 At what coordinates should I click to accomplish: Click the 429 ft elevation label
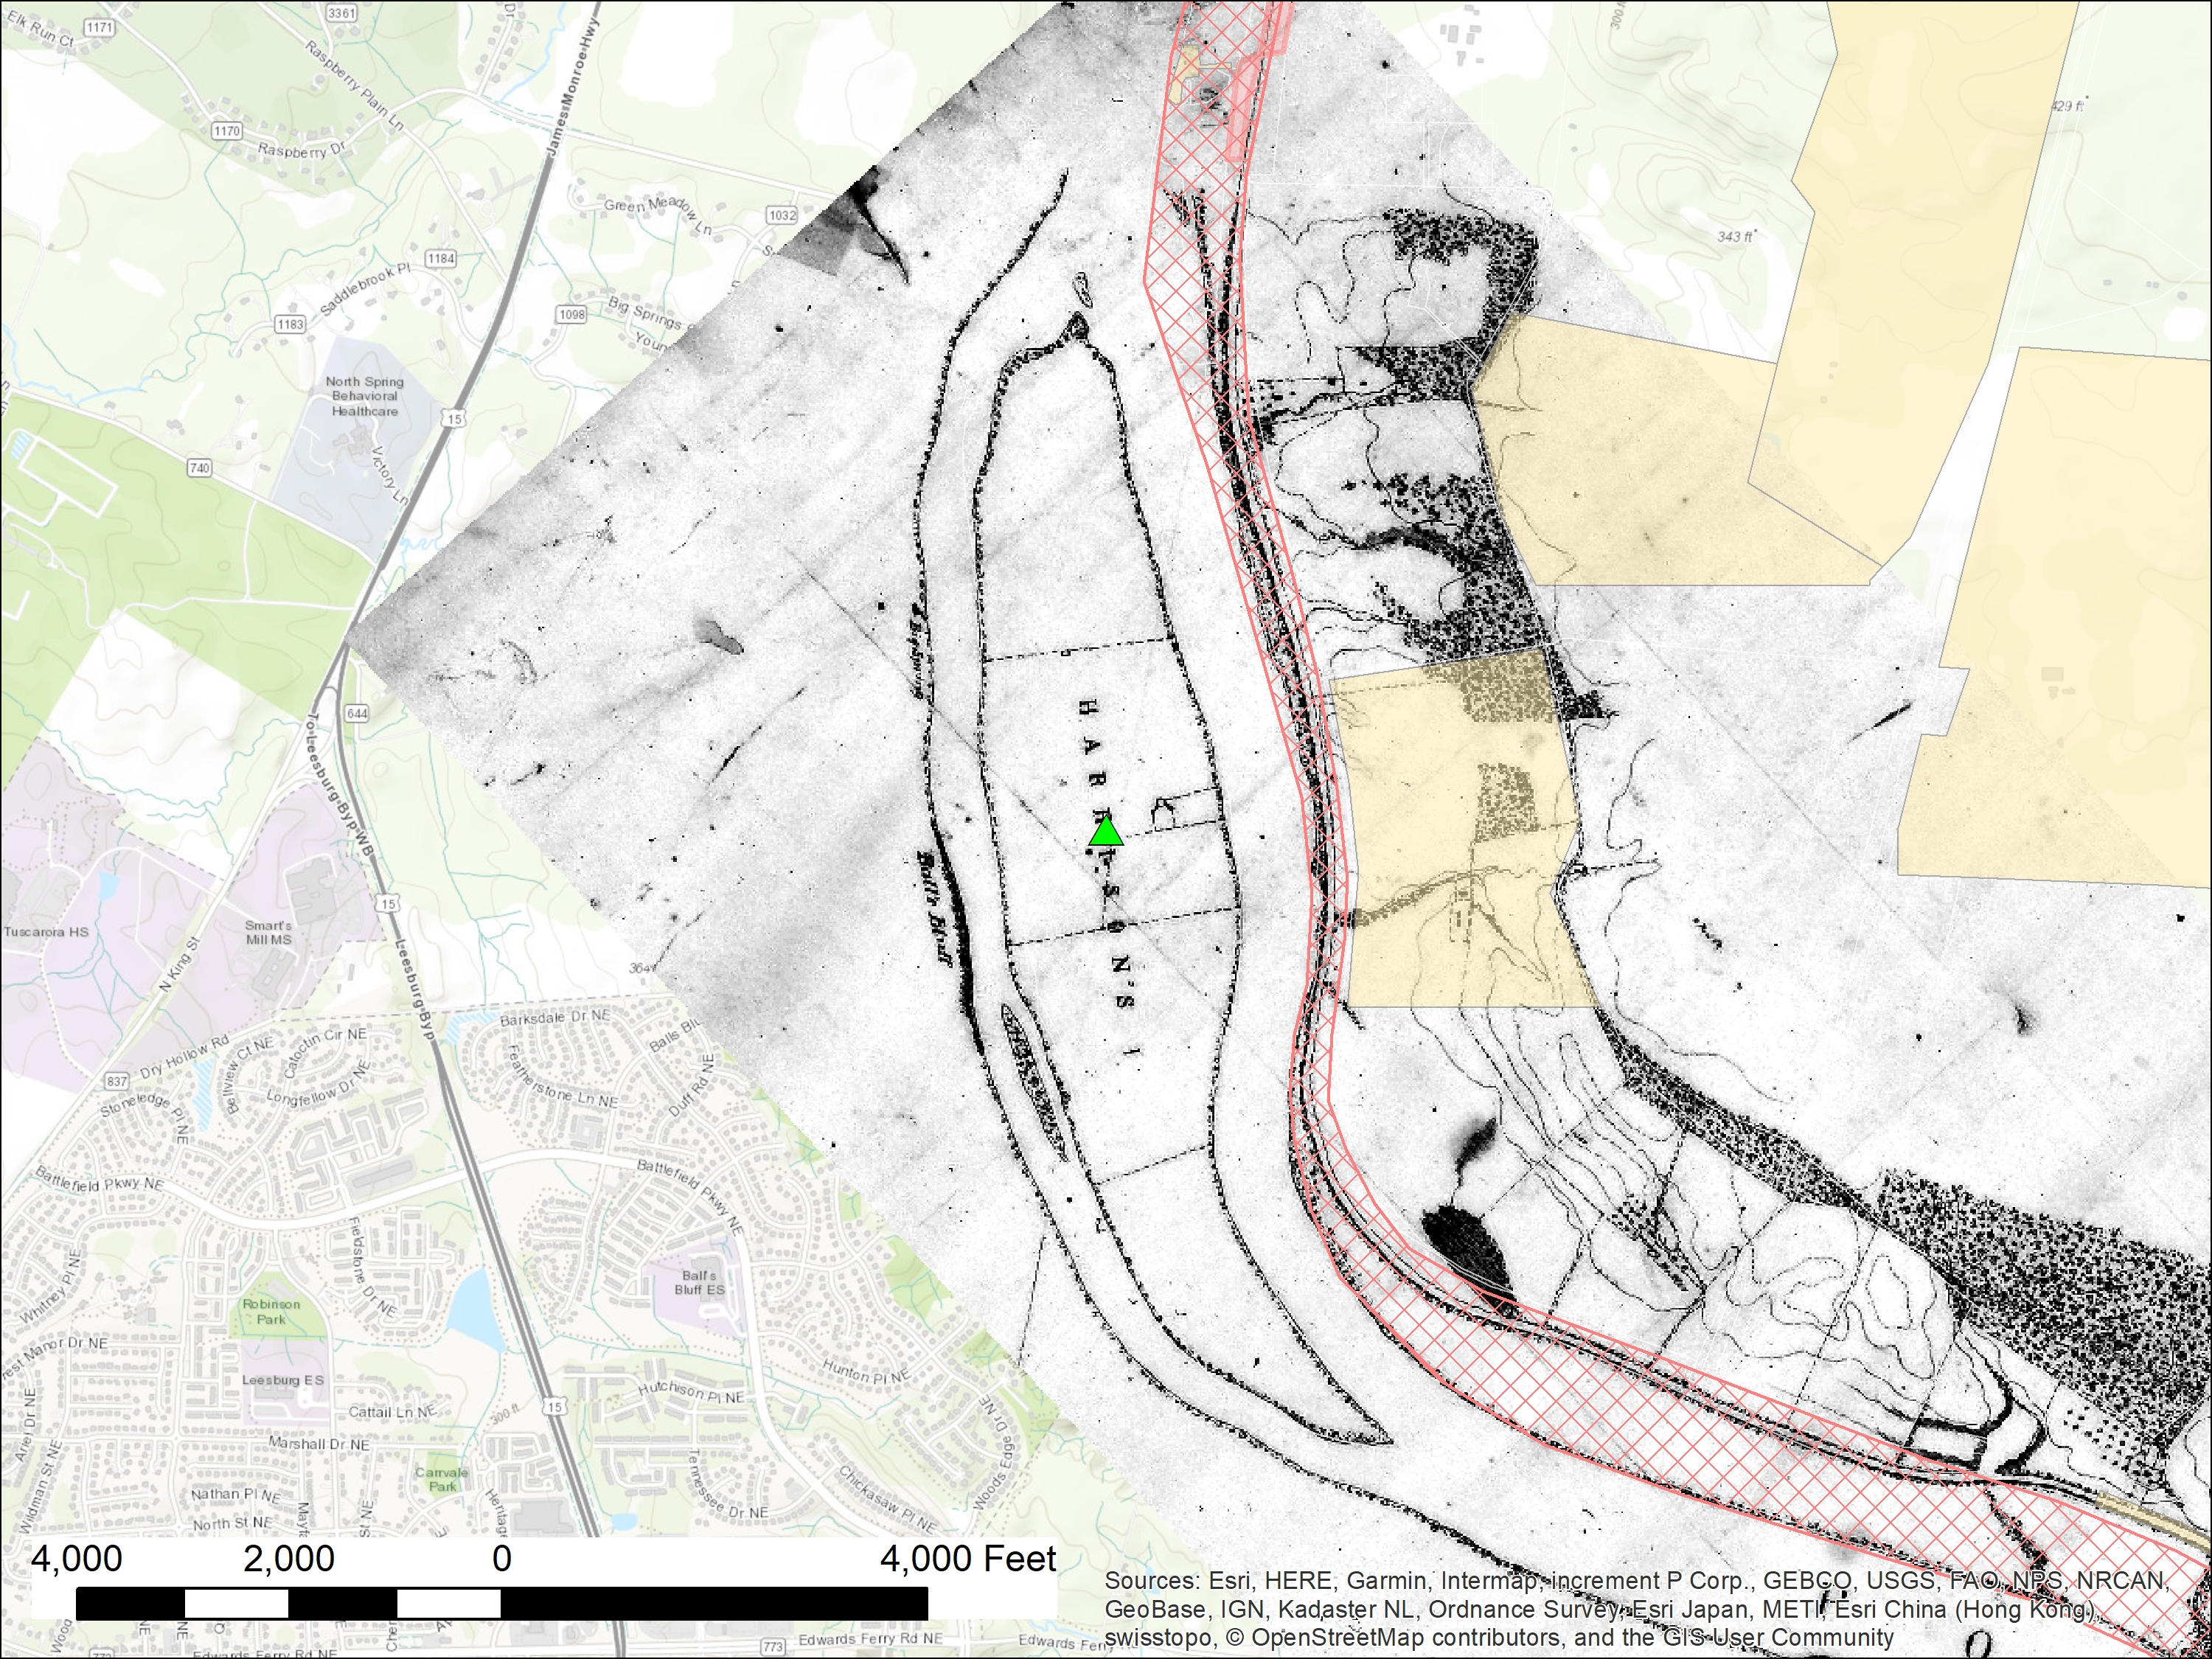click(2067, 105)
